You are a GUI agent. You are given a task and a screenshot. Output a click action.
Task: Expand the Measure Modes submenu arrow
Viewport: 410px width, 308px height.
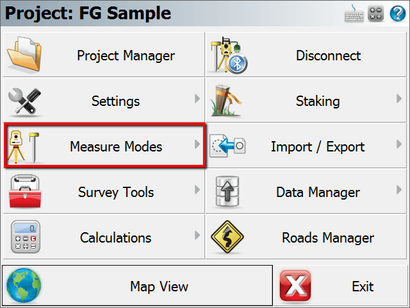[x=197, y=144]
